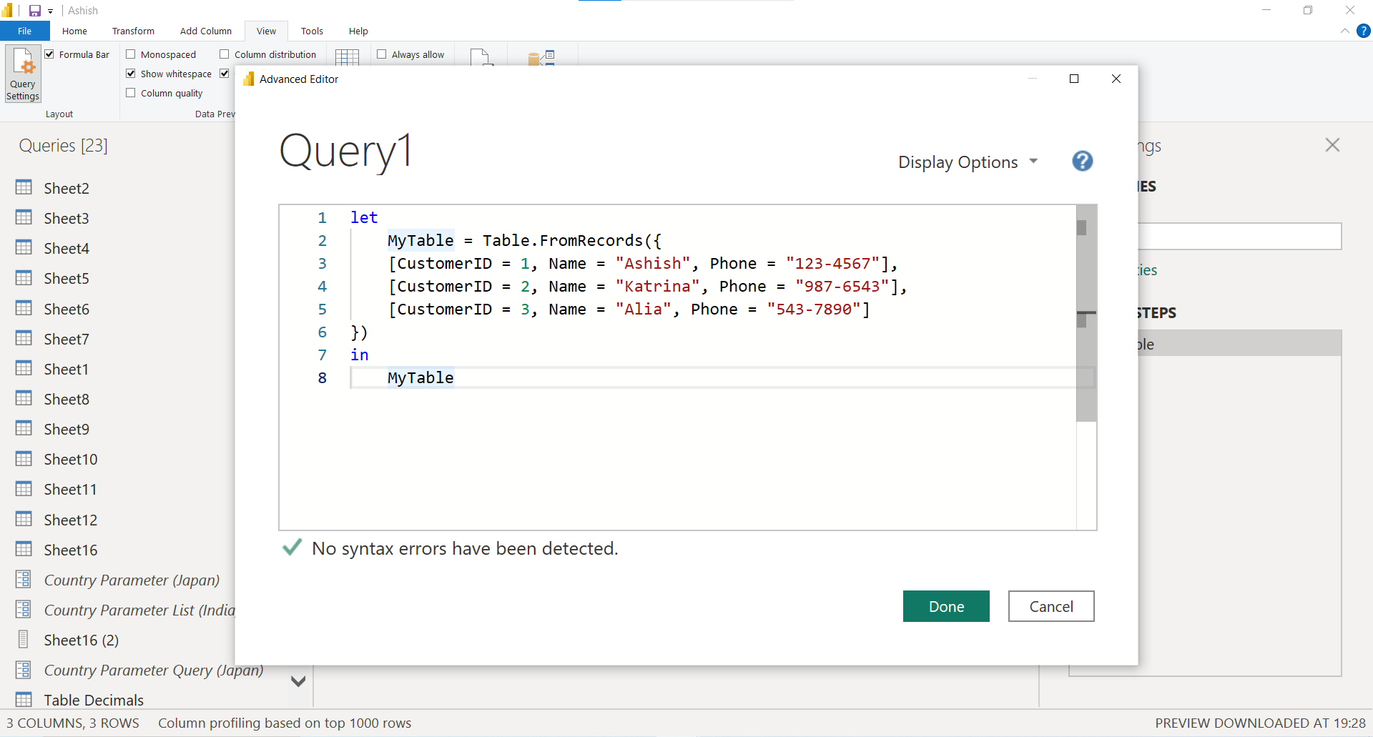1373x737 pixels.
Task: Cancel the Advanced Editor changes
Action: click(x=1050, y=605)
